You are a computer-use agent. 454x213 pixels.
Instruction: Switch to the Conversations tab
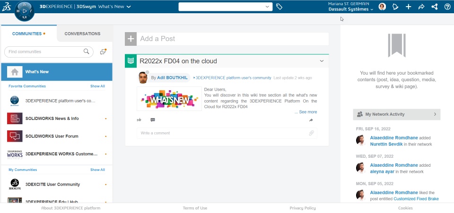82,34
